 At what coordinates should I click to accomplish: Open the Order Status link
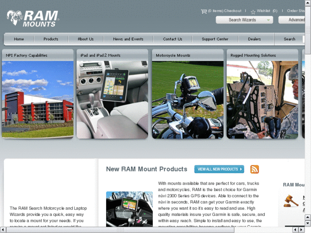(296, 11)
